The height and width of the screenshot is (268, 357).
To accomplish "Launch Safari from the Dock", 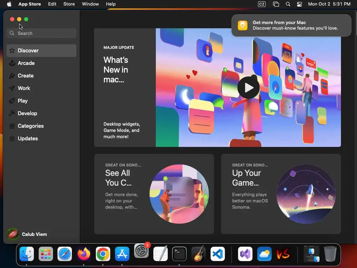I will (64, 254).
